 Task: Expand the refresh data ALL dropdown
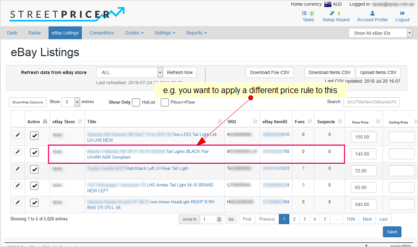tap(132, 72)
